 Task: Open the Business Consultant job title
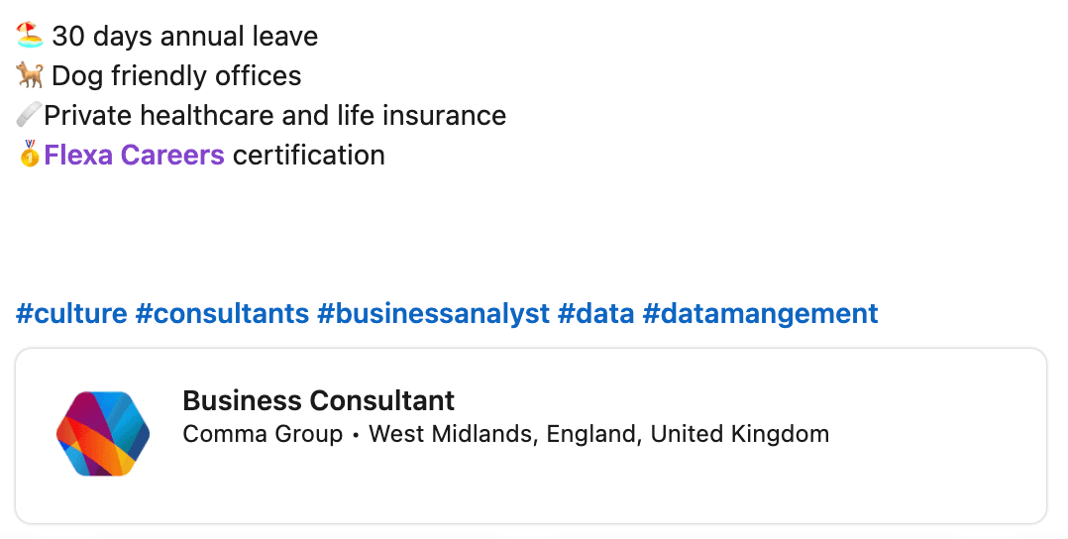click(x=319, y=400)
